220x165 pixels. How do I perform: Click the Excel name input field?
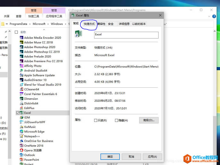[126, 35]
